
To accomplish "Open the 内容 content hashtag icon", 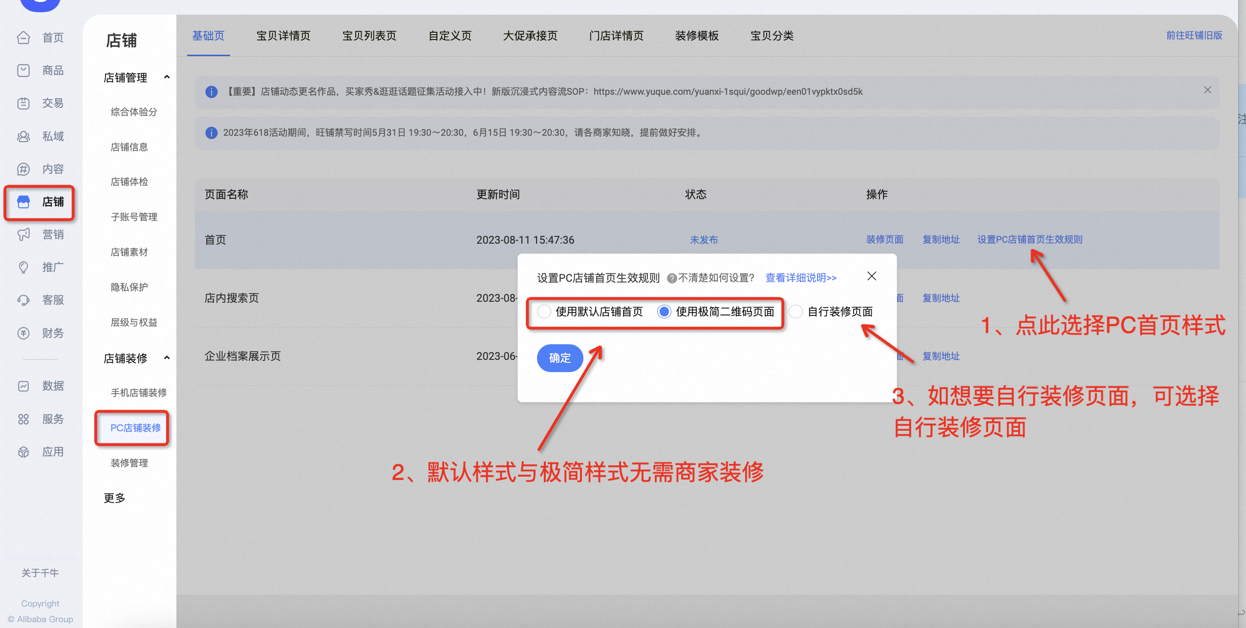I will [23, 169].
